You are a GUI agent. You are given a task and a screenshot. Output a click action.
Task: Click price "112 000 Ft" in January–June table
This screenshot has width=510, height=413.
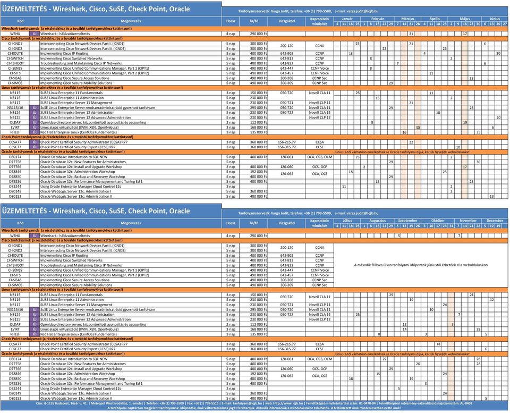tap(258, 123)
